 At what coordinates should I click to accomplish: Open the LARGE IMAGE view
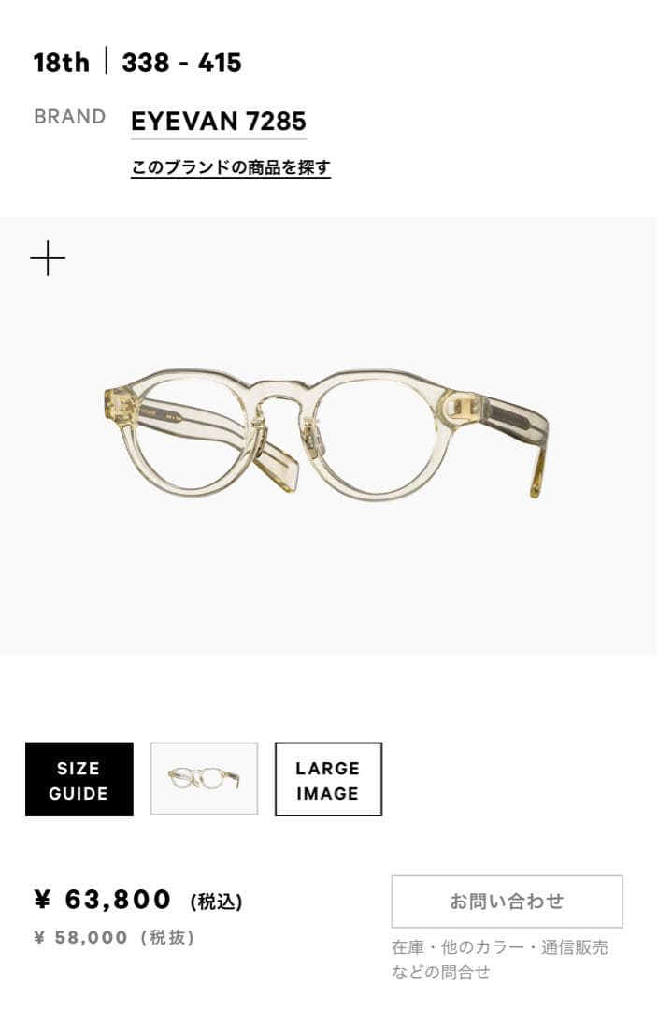tap(328, 779)
